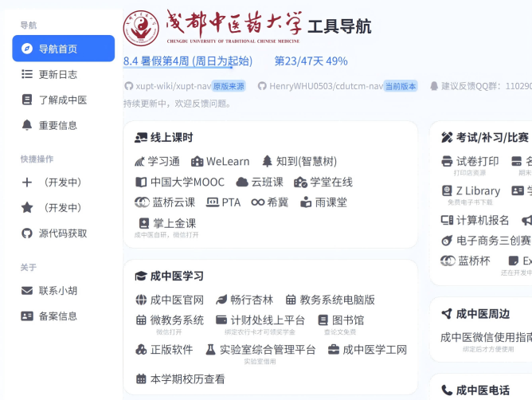Viewport: 532px width, 400px height.
Task: Click the 成中医学习 section heading
Action: [x=170, y=276]
